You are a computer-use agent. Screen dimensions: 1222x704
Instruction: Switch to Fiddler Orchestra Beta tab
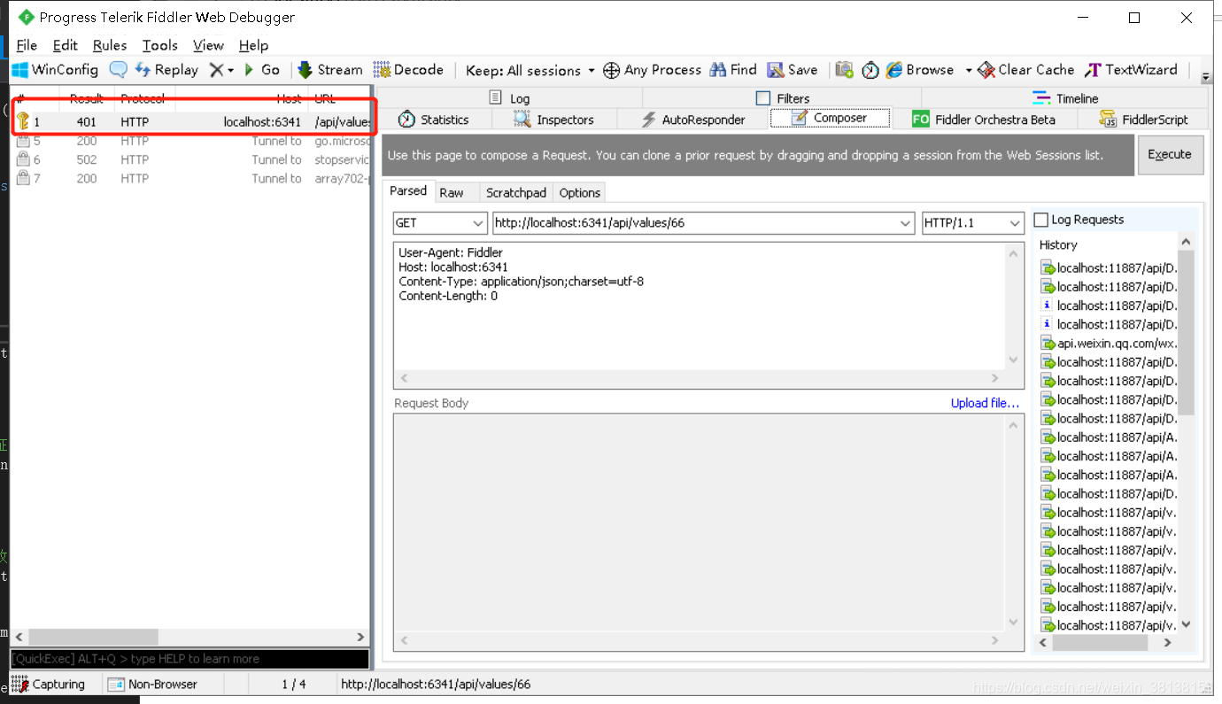click(x=984, y=120)
